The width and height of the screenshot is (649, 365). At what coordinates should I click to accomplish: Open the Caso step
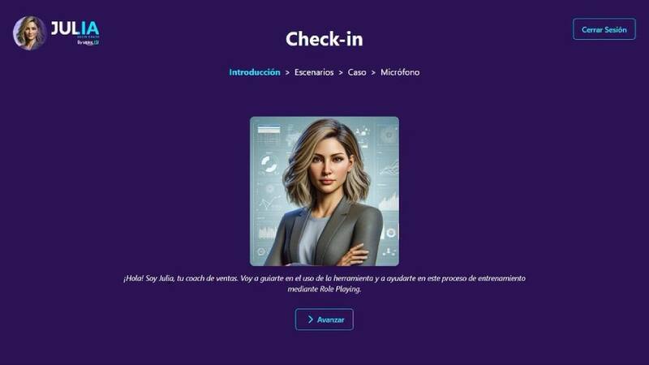[x=357, y=72]
